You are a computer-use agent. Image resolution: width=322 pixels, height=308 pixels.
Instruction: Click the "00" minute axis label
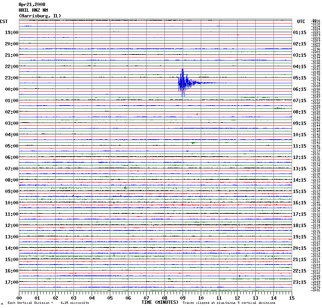(19, 298)
